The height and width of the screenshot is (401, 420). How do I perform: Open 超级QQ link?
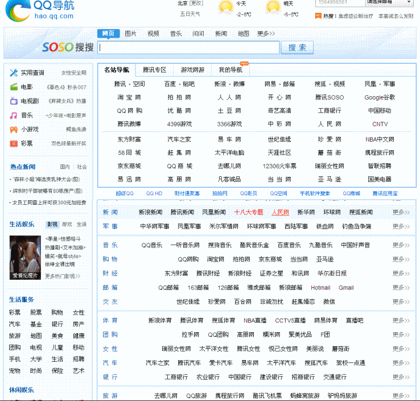pyautogui.click(x=125, y=193)
